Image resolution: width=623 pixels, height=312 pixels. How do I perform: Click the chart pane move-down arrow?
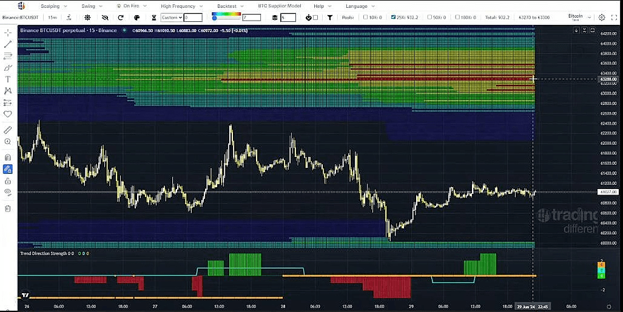(x=576, y=30)
